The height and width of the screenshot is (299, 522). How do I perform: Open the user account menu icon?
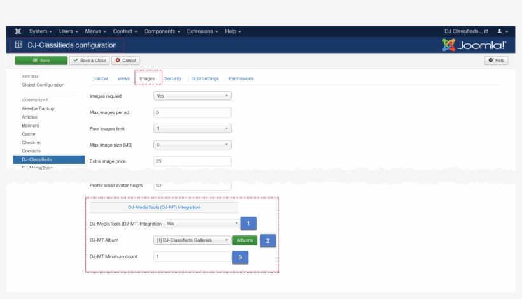(502, 31)
